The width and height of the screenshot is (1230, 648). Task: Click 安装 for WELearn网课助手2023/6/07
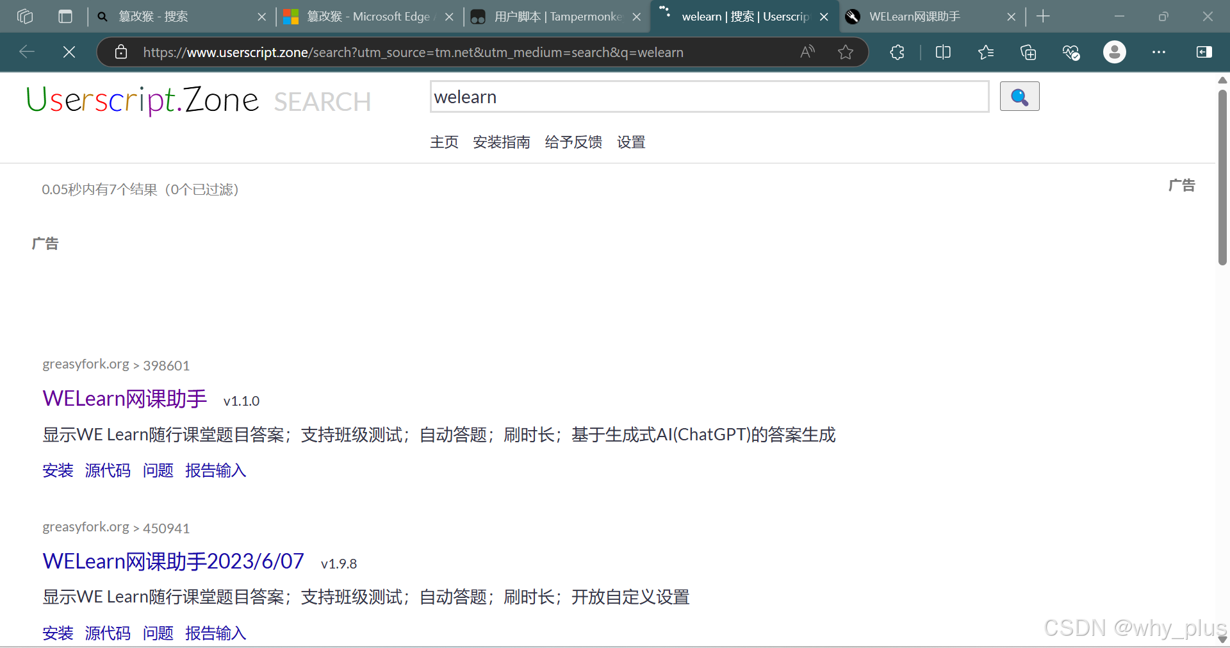click(x=58, y=633)
